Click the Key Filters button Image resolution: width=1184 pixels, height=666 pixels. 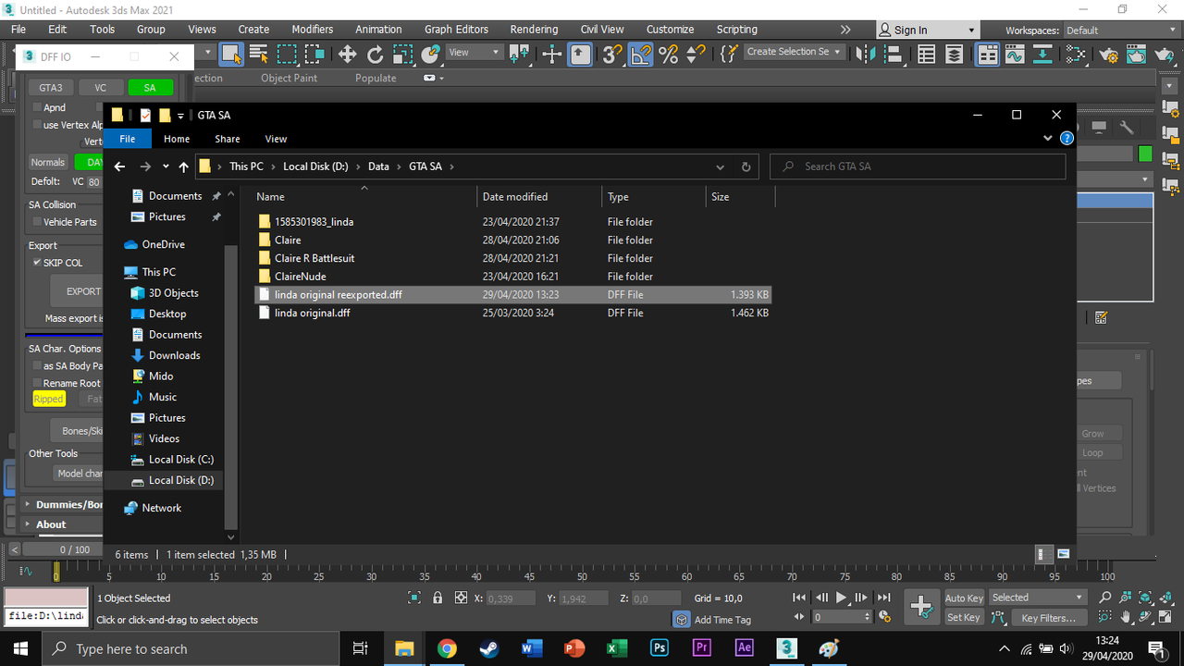click(1048, 618)
